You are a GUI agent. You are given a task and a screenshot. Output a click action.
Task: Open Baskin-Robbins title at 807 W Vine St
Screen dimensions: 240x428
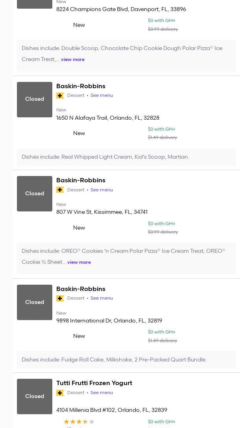(81, 180)
